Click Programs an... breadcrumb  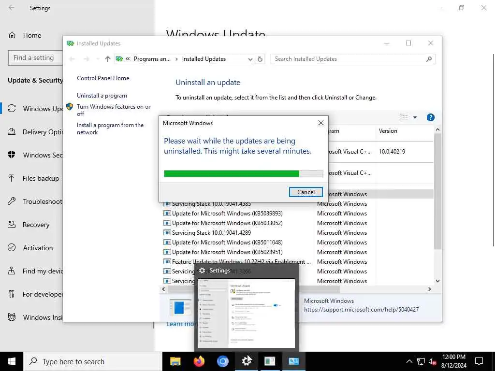pyautogui.click(x=152, y=59)
